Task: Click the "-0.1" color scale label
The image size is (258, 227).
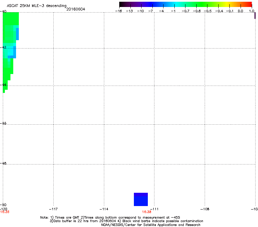Action: pyautogui.click(x=230, y=11)
